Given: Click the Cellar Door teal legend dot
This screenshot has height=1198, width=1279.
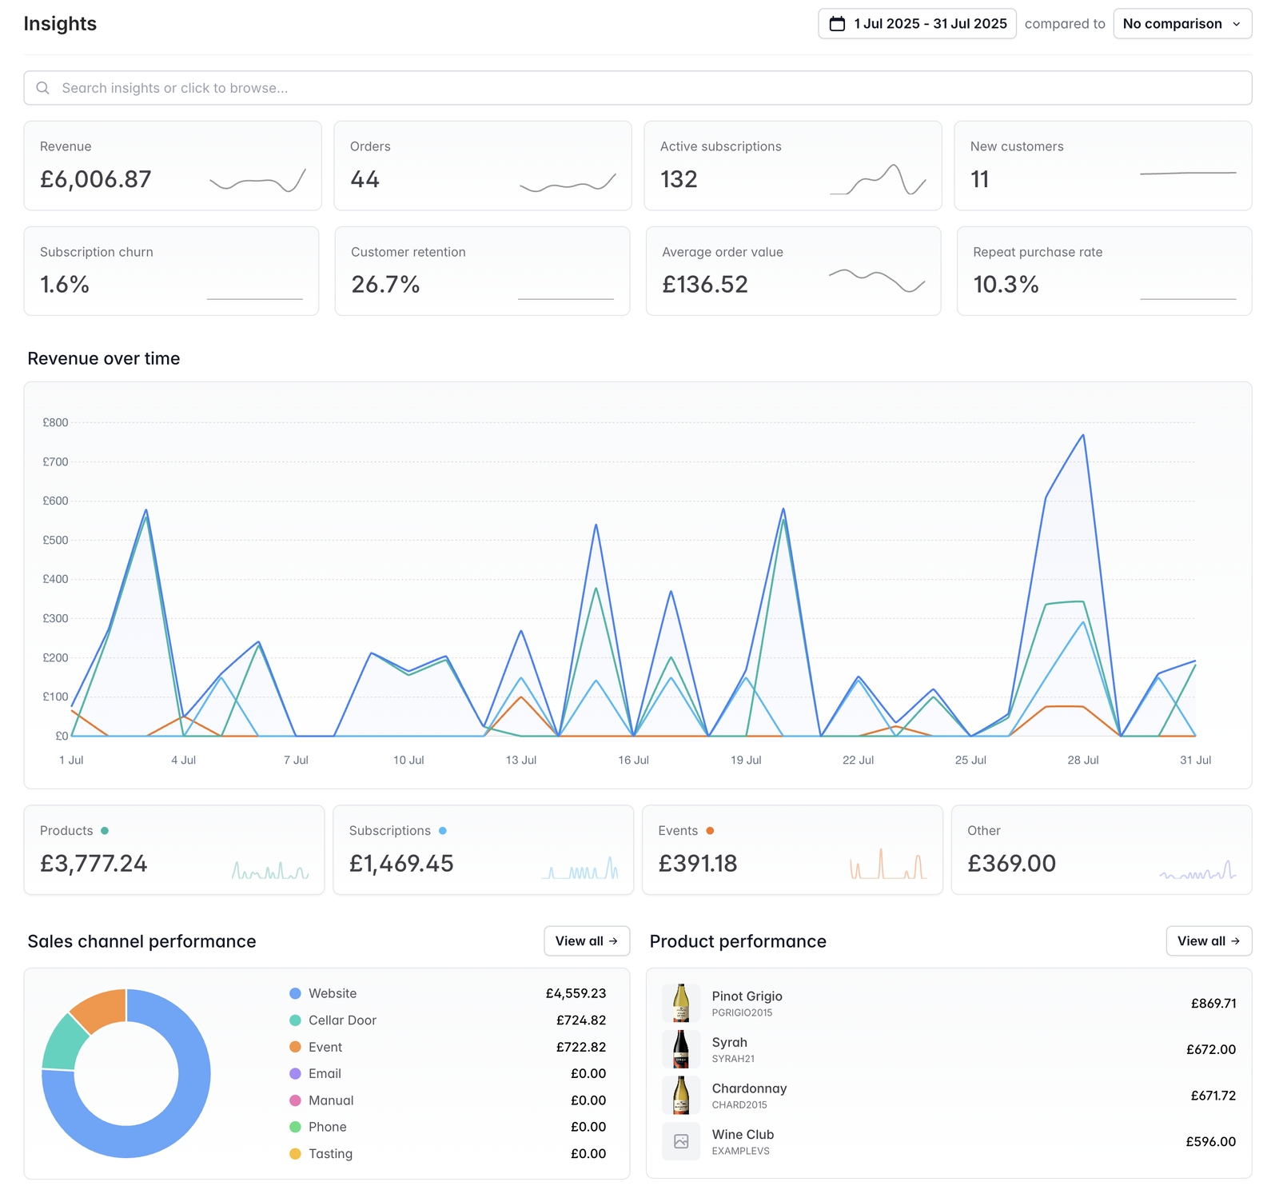Looking at the screenshot, I should pos(295,1020).
